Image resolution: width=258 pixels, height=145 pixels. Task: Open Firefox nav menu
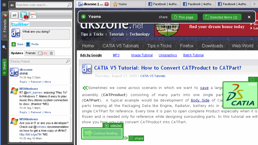pyautogui.click(x=187, y=46)
